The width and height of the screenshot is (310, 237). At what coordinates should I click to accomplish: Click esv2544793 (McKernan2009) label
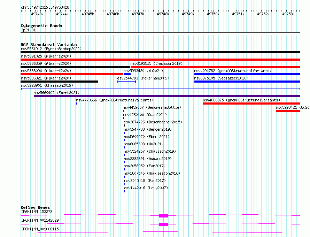click(144, 78)
